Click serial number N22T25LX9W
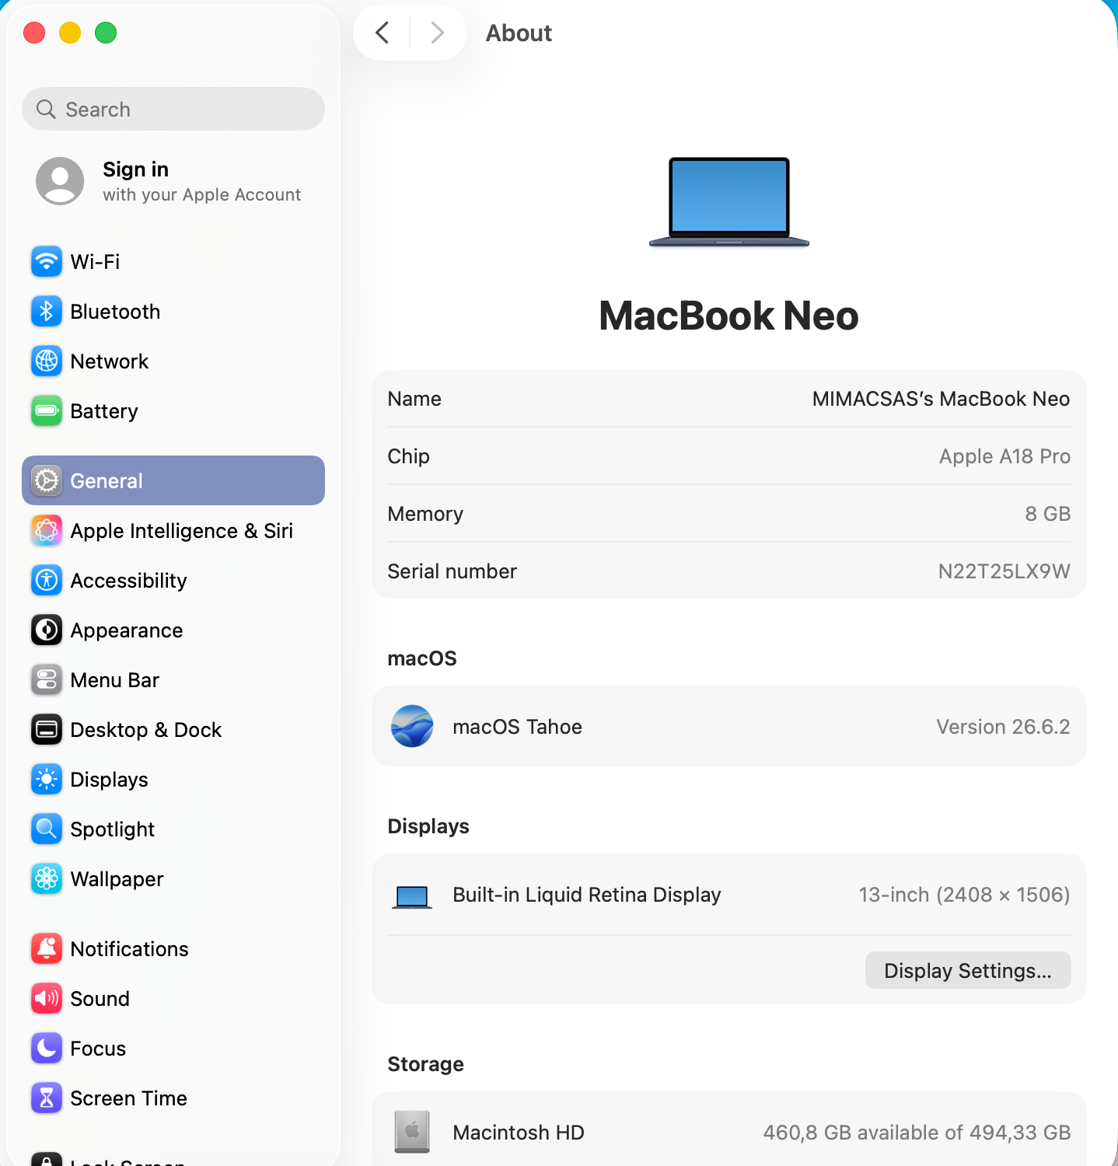 pos(1004,571)
